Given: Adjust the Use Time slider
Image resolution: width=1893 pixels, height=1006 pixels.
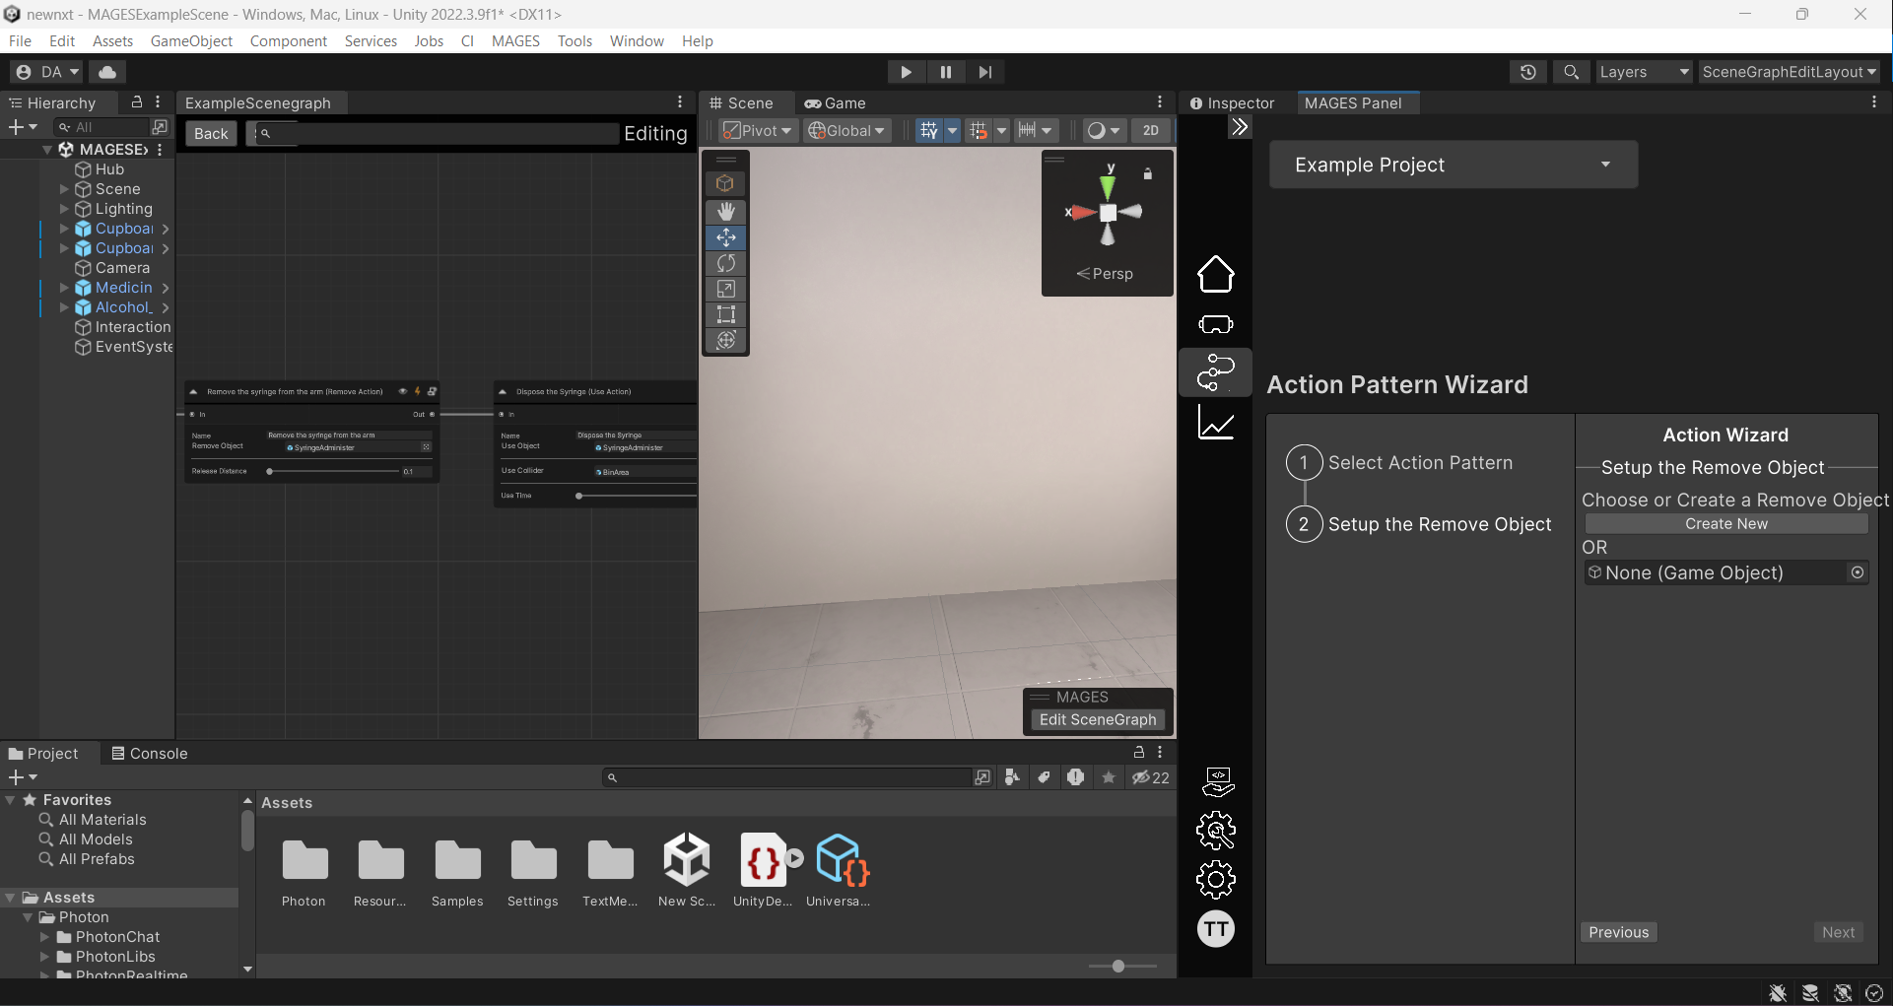Looking at the screenshot, I should pyautogui.click(x=637, y=496).
